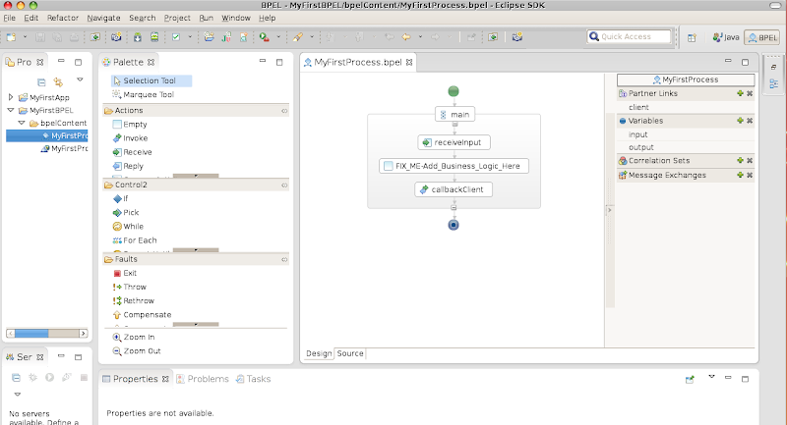The height and width of the screenshot is (425, 787).
Task: Click the Open Type folder toolbar icon
Action: click(209, 37)
